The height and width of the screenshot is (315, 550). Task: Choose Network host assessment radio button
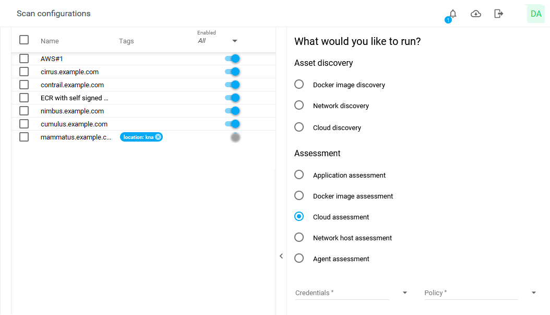tap(299, 238)
